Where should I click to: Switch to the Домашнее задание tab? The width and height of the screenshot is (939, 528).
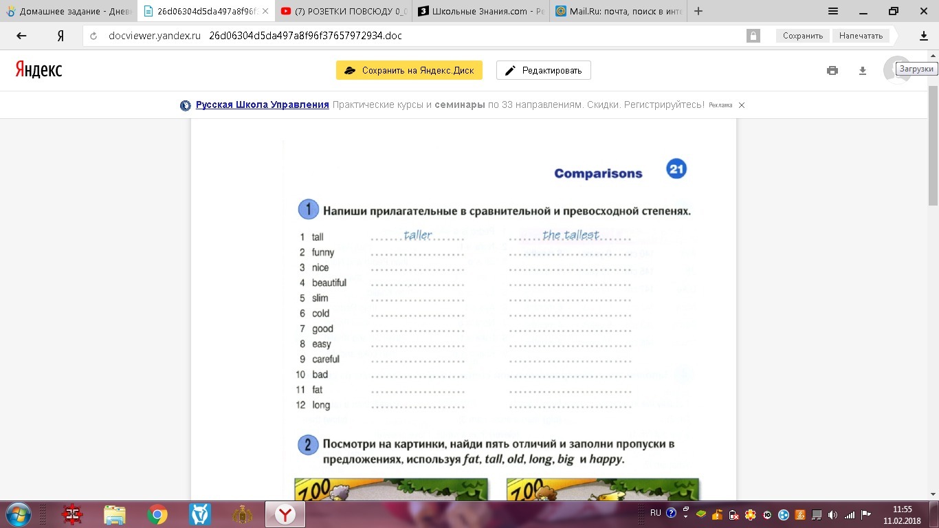pos(69,11)
